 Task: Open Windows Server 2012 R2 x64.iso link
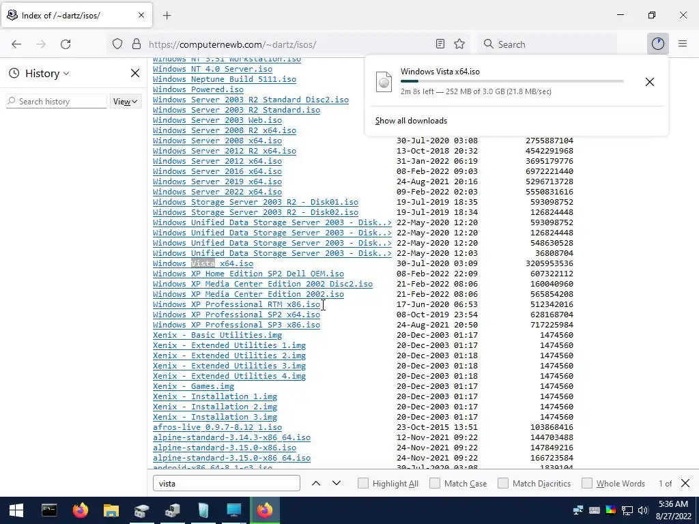click(224, 151)
